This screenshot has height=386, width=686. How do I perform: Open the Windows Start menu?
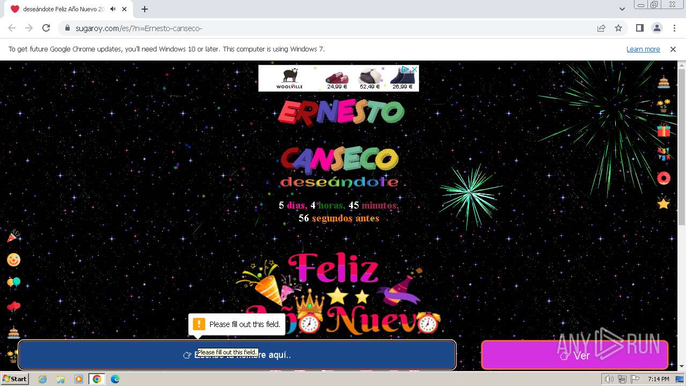pos(15,379)
